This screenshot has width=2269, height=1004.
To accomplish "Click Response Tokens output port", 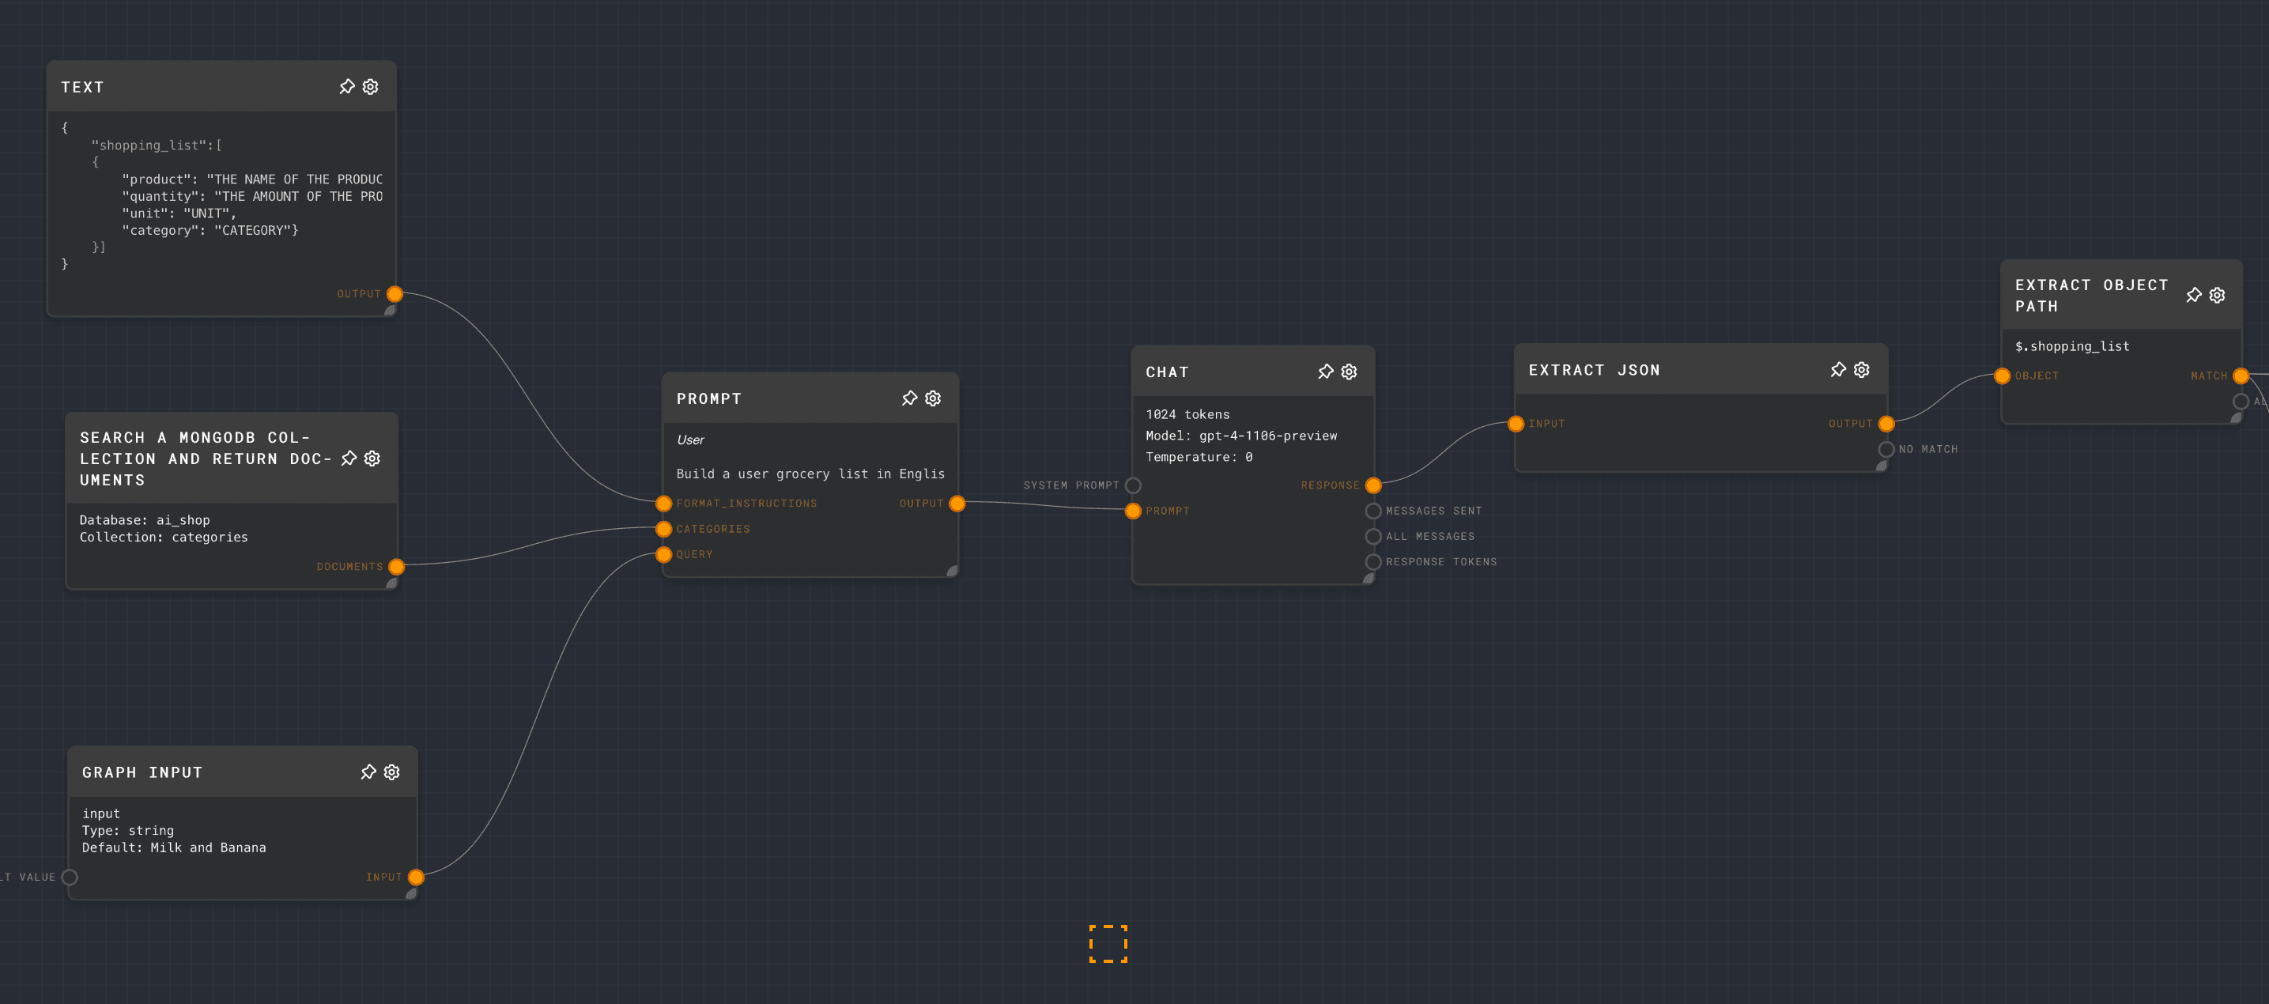I will pos(1372,562).
